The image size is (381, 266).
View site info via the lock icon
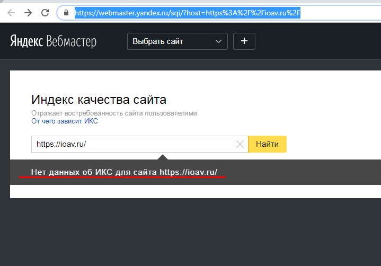tap(66, 12)
